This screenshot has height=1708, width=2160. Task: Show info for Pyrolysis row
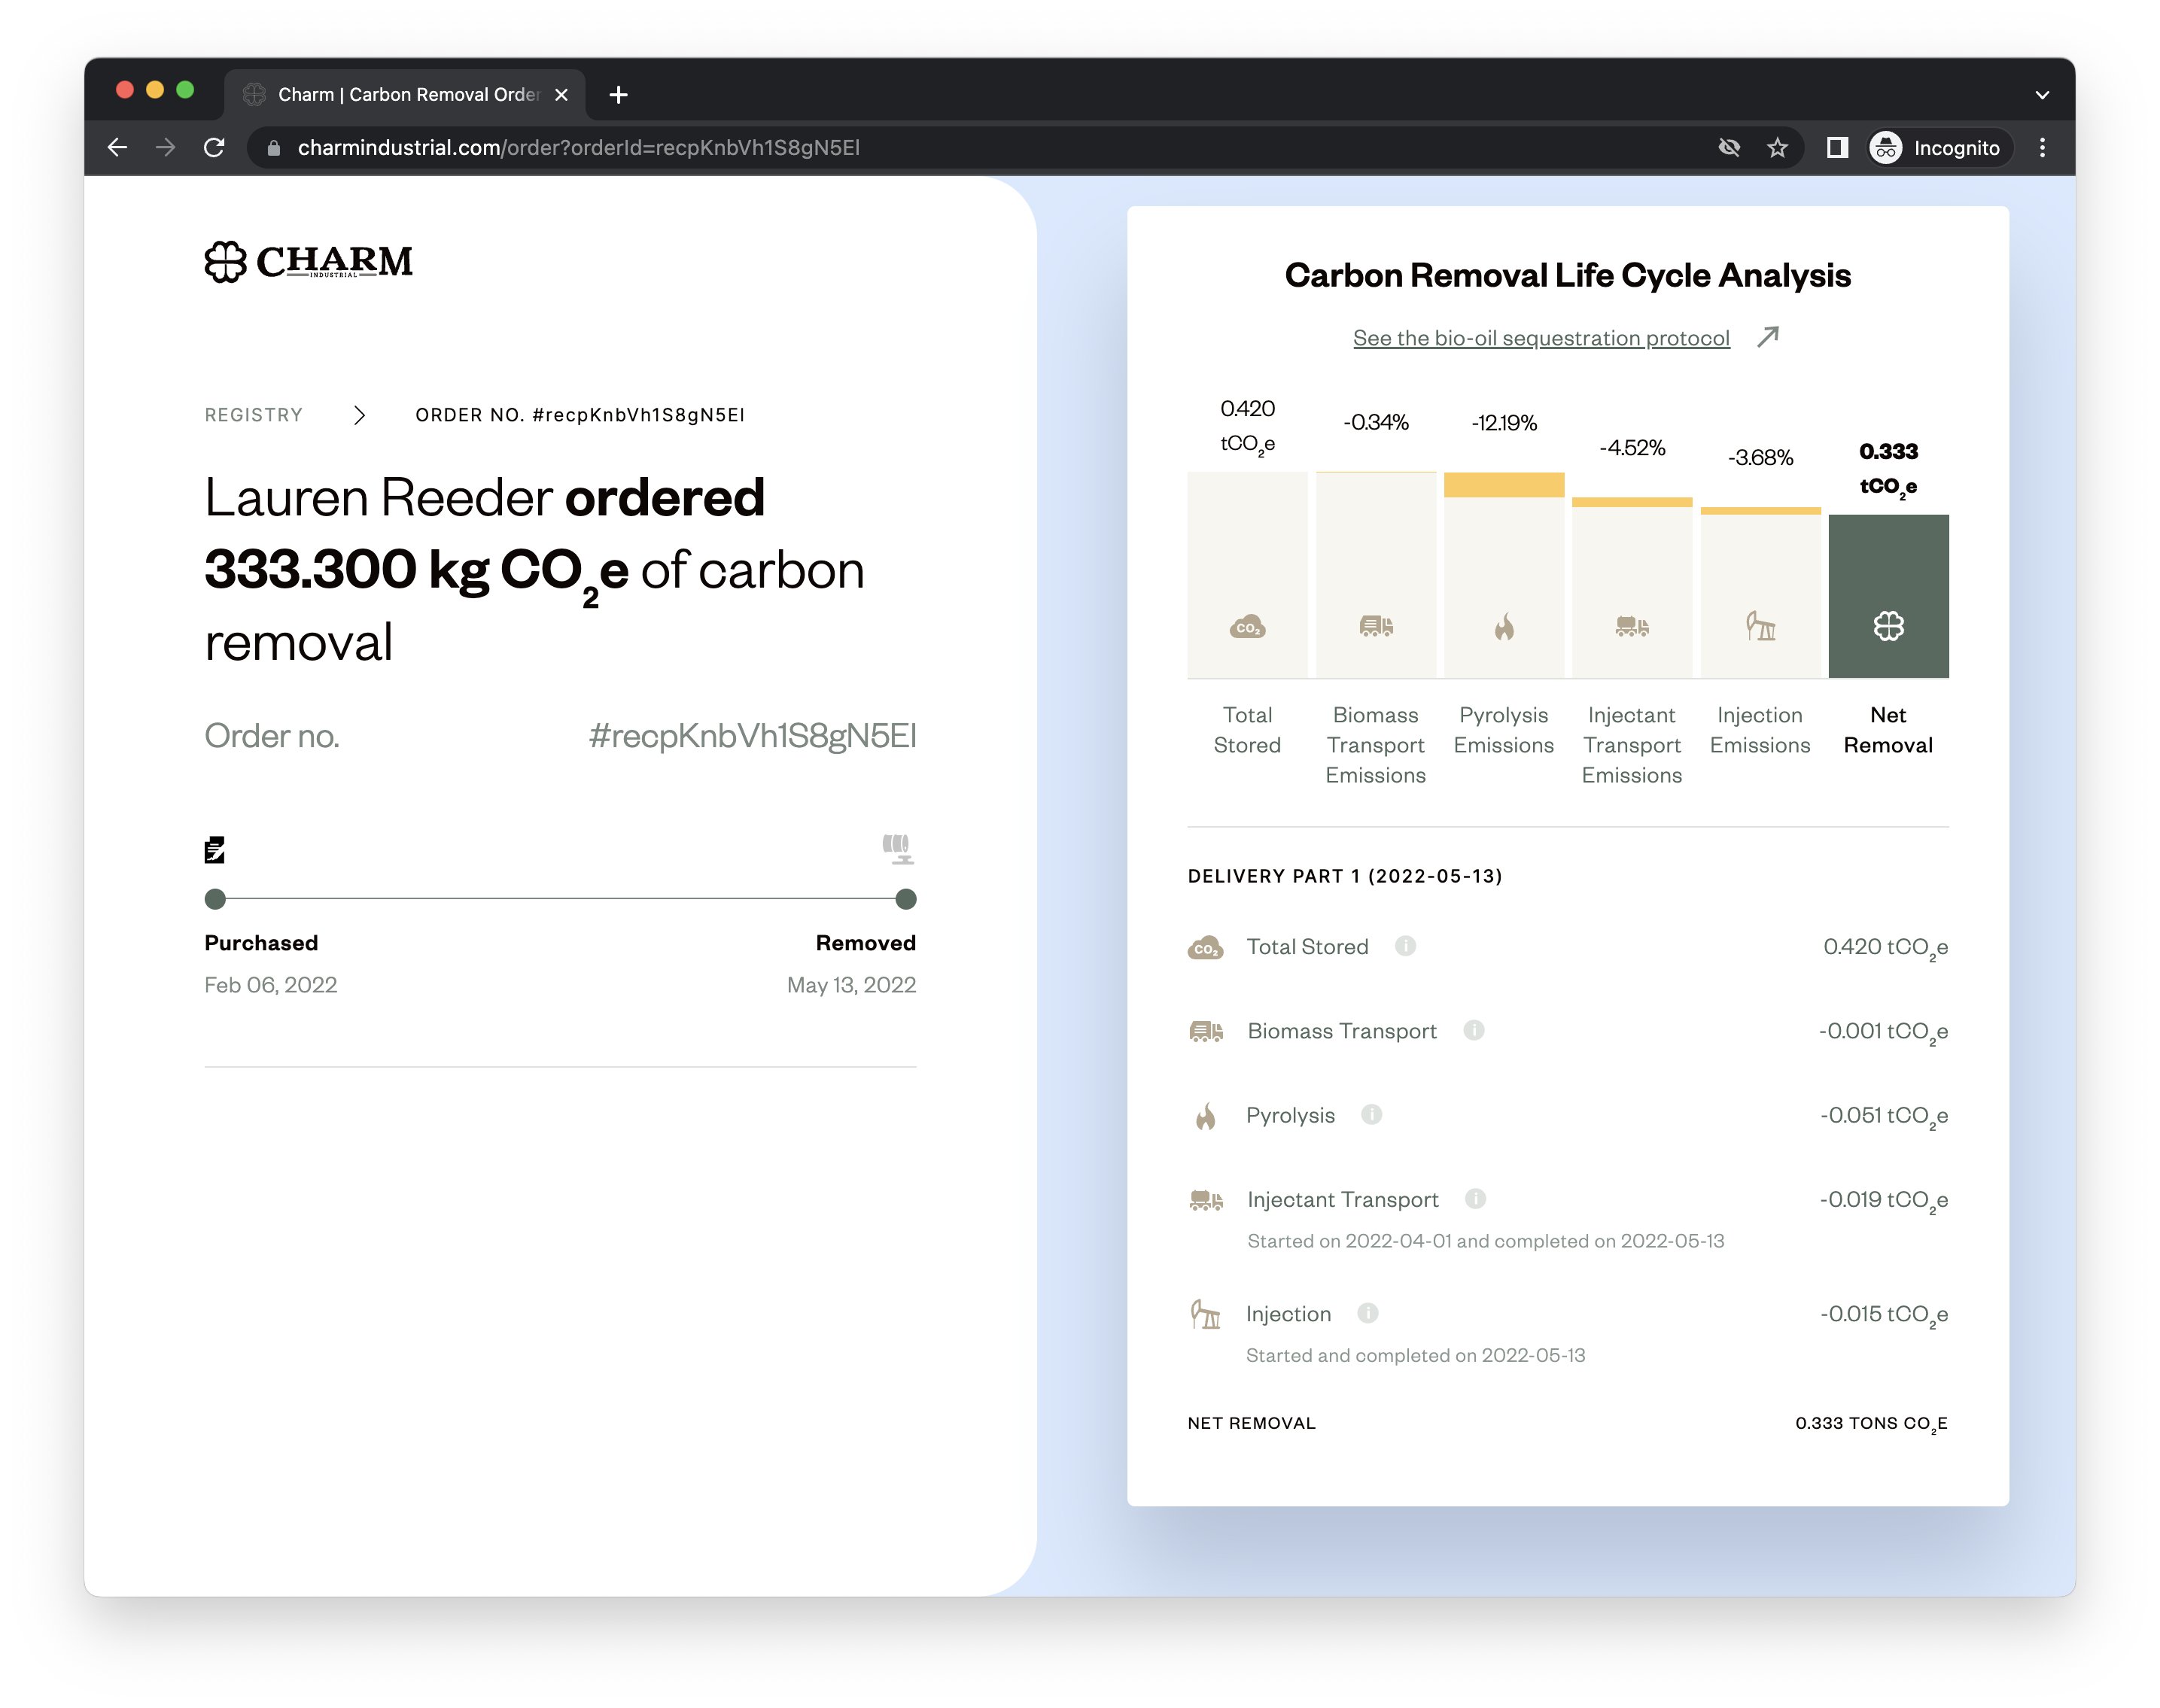(1371, 1114)
